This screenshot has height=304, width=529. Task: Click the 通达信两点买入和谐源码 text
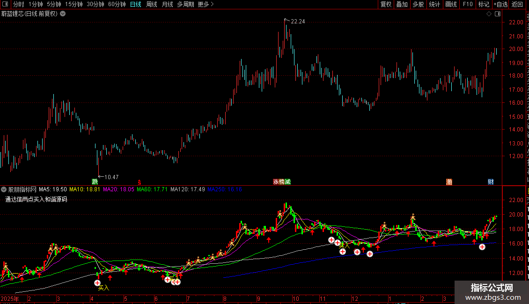click(36, 200)
